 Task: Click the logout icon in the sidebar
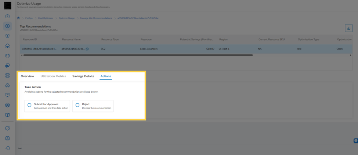pos(8,148)
